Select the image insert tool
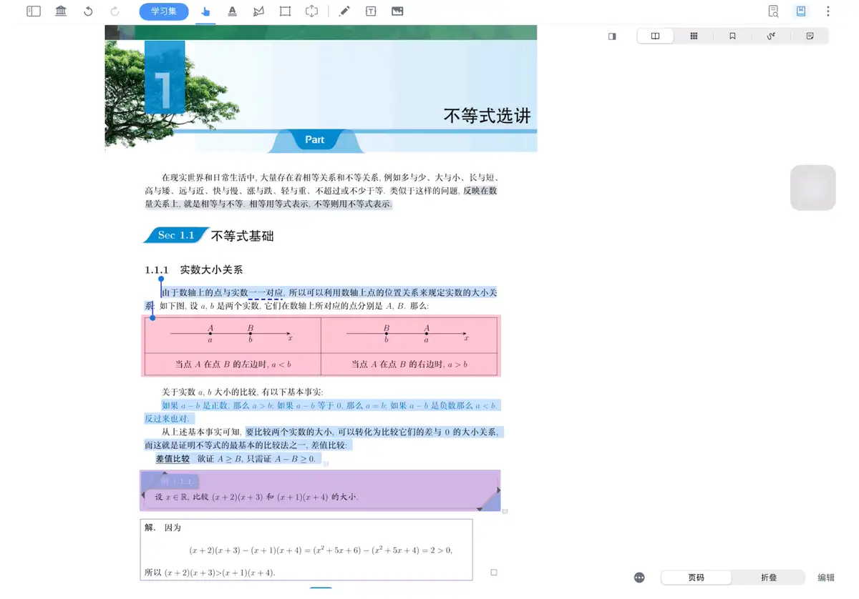The width and height of the screenshot is (859, 599). tap(397, 11)
